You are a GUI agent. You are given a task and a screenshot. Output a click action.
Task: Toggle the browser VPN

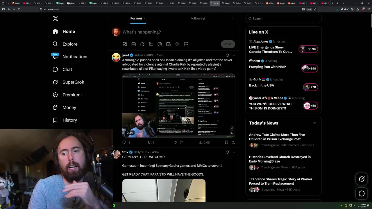pyautogui.click(x=345, y=9)
